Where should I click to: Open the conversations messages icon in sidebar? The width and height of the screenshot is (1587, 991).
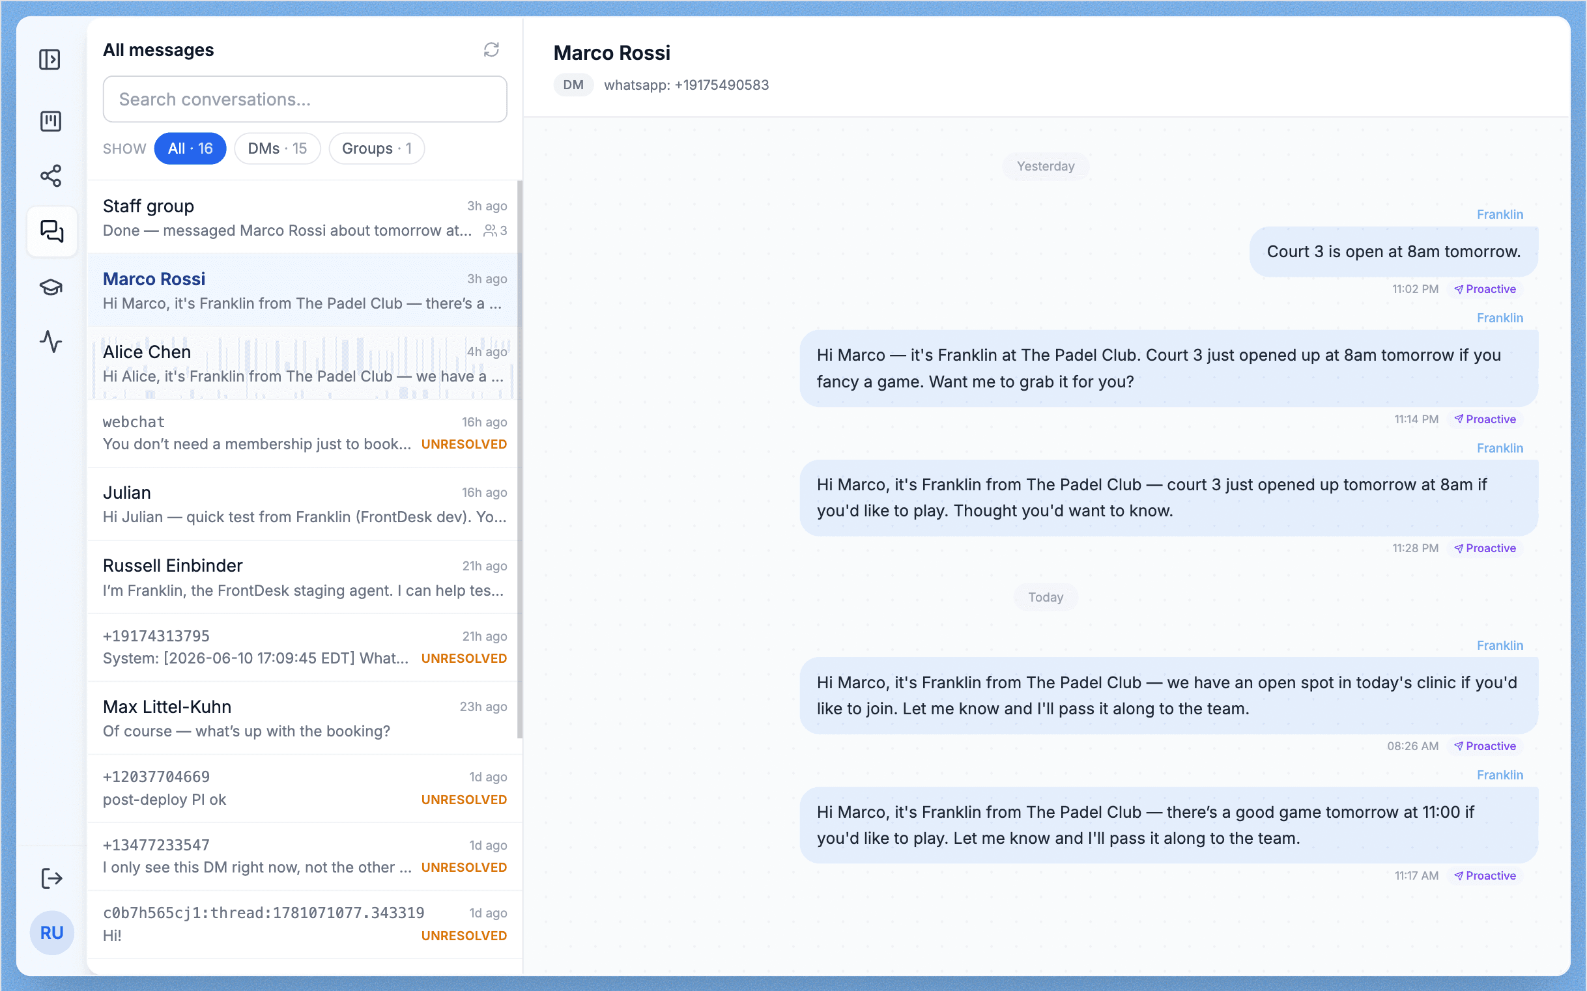coord(52,230)
